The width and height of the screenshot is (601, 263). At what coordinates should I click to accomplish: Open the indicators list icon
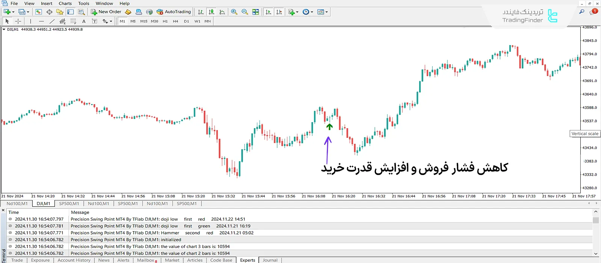[x=291, y=12]
